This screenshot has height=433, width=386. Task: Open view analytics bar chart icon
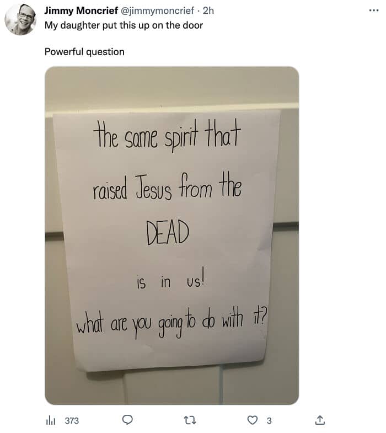pyautogui.click(x=51, y=420)
